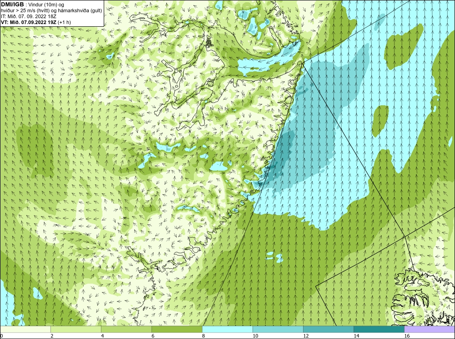The width and height of the screenshot is (455, 339).
Task: Click the 4-6 m/s green legend swatch
Action: point(126,329)
